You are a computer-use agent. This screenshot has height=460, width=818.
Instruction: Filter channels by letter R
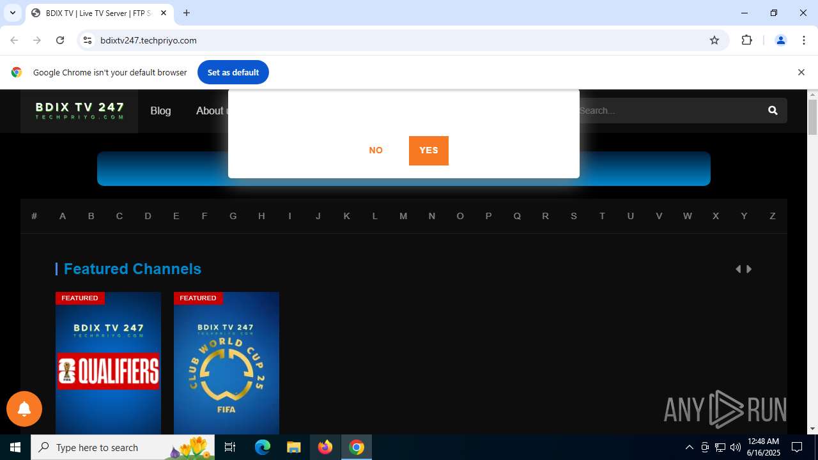click(545, 216)
